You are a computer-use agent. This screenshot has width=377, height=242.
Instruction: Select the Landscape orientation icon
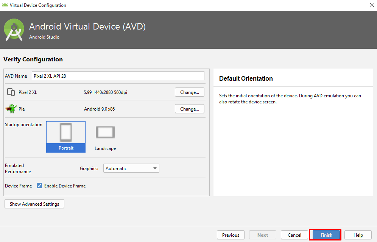point(105,133)
